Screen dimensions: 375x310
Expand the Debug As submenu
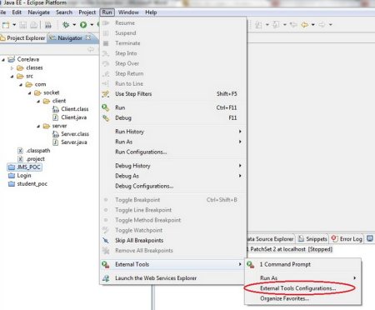[x=172, y=176]
